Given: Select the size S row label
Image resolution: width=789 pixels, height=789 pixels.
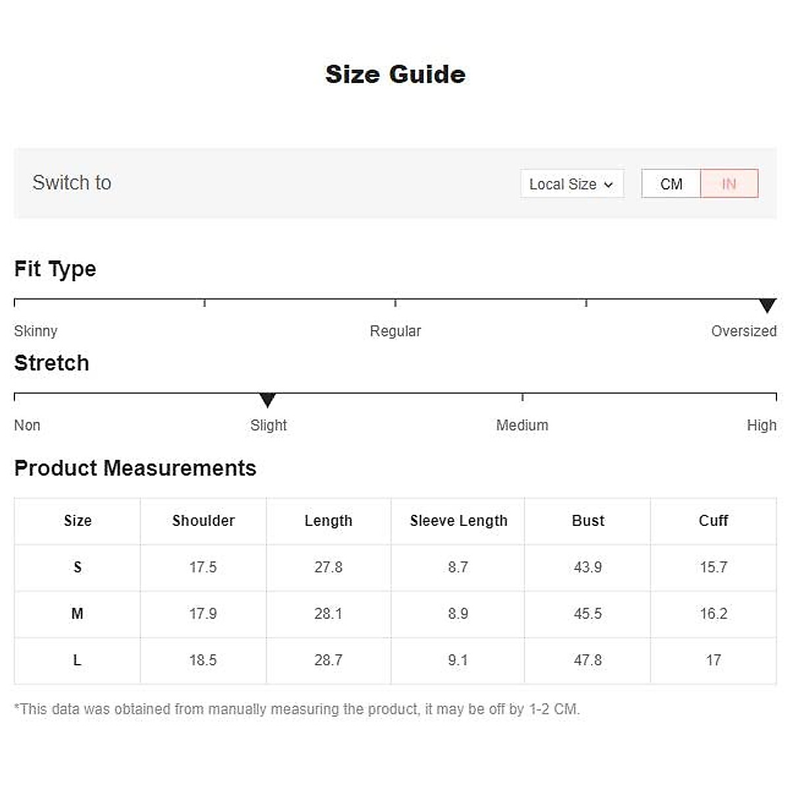Looking at the screenshot, I should coord(78,567).
